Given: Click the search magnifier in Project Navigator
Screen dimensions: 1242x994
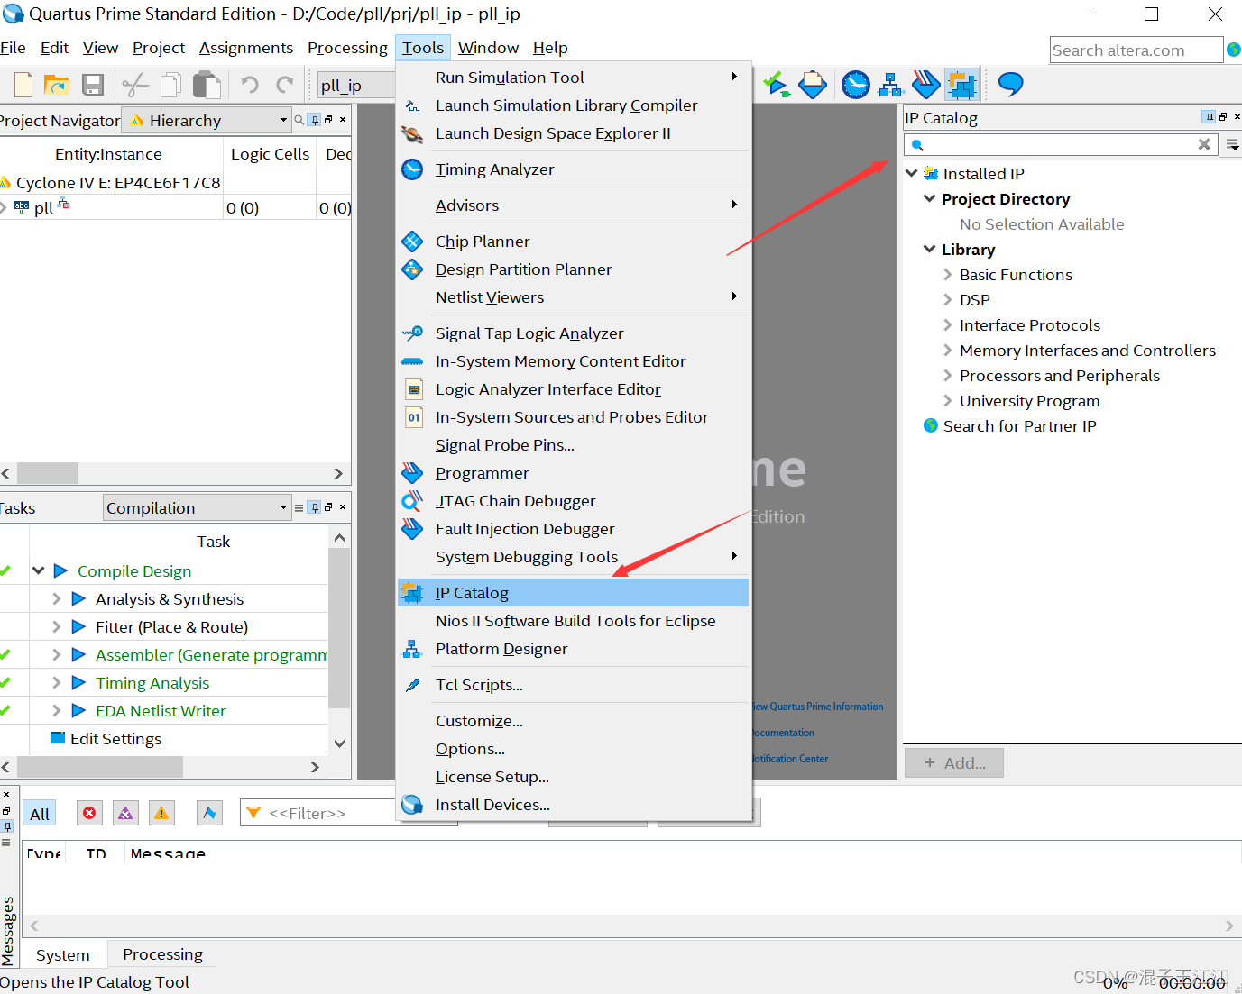Looking at the screenshot, I should pos(299,119).
